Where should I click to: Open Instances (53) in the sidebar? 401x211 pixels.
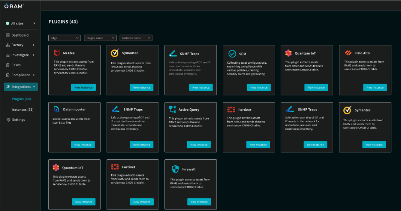[x=23, y=110]
